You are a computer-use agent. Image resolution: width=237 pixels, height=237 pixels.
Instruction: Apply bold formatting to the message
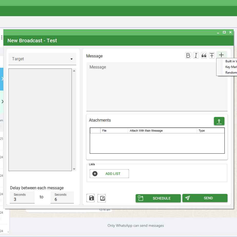coord(188,55)
